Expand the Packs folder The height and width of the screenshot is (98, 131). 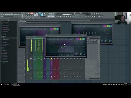tap(3, 49)
